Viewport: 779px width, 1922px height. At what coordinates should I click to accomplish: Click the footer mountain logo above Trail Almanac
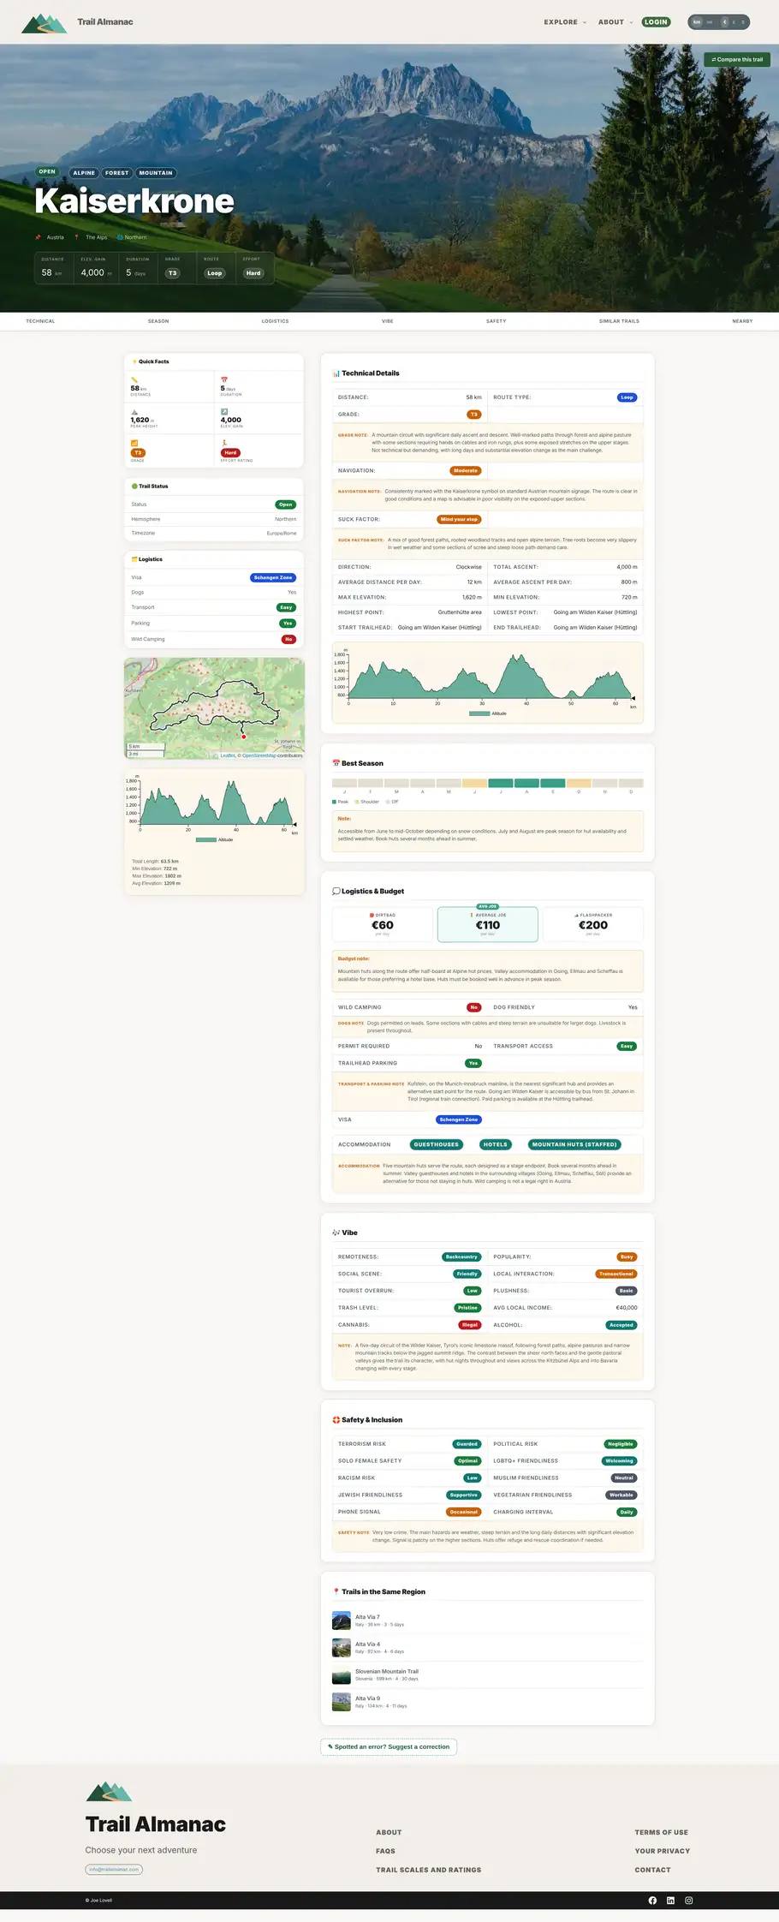coord(109,1791)
